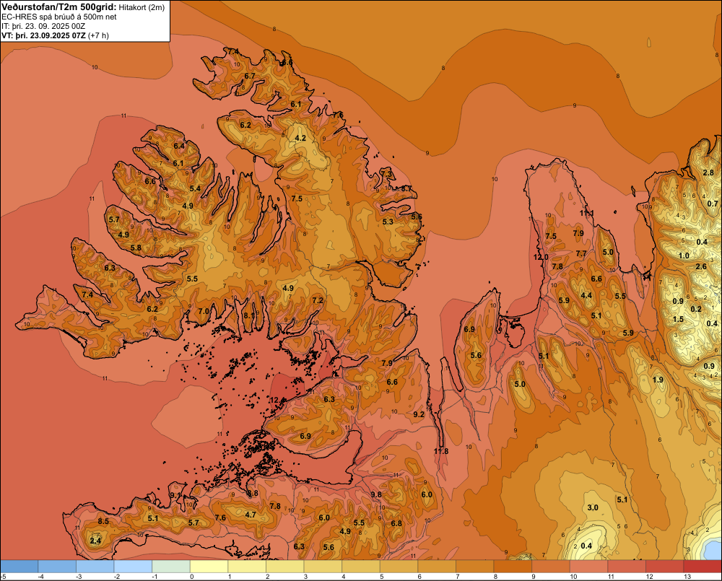This screenshot has height=581, width=722.
Task: Click the 6.4 temperature value on the map
Action: [x=178, y=146]
